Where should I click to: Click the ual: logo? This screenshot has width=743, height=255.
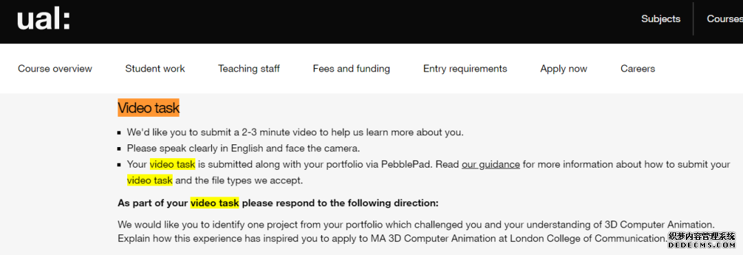coord(43,21)
